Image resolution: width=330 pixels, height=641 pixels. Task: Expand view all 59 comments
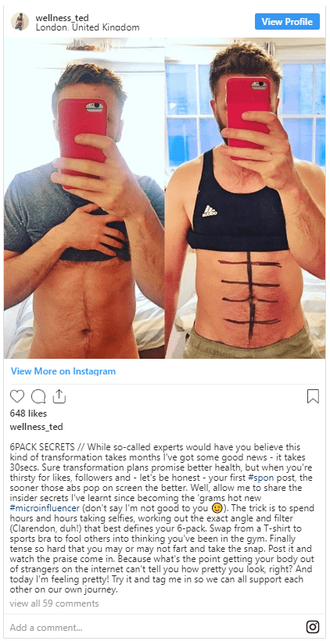click(x=55, y=603)
